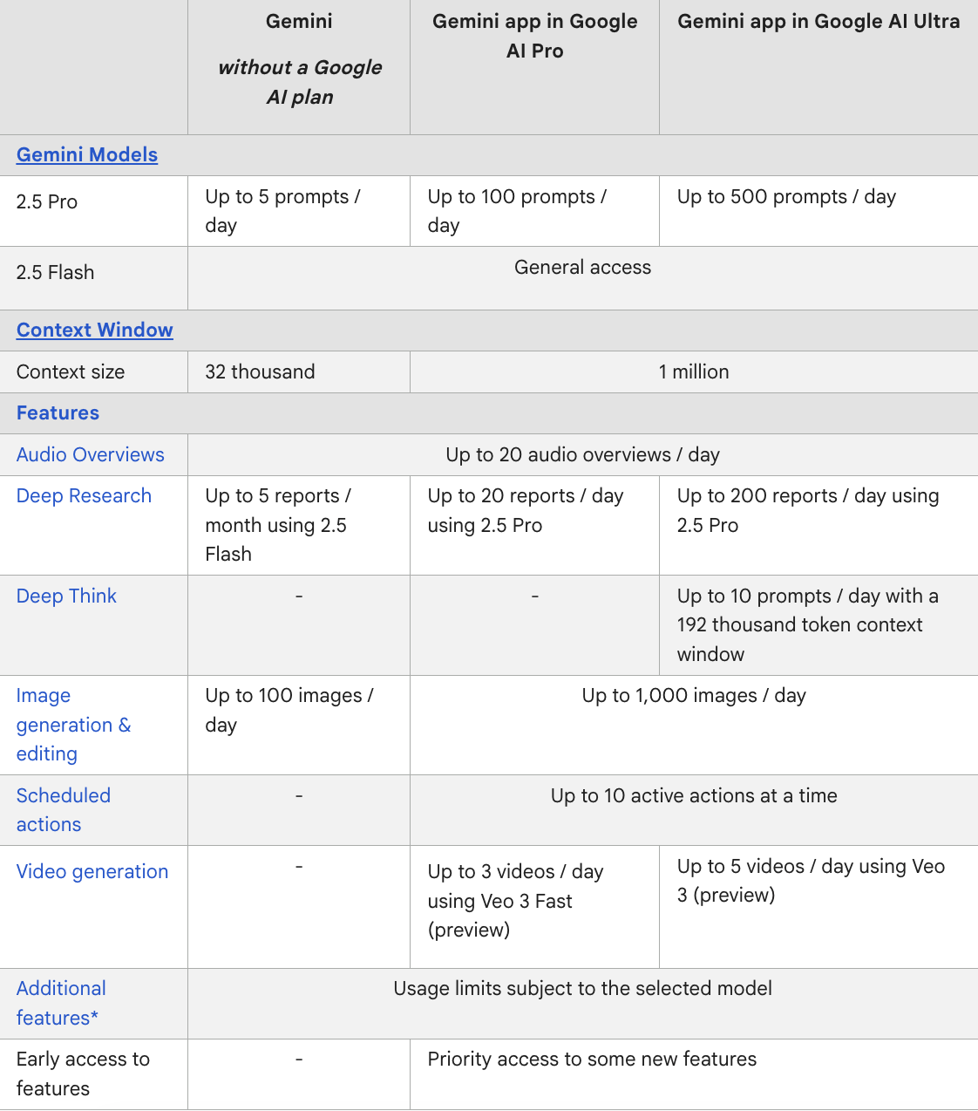Click the 'General access' cell
This screenshot has height=1111, width=978.
point(582,267)
